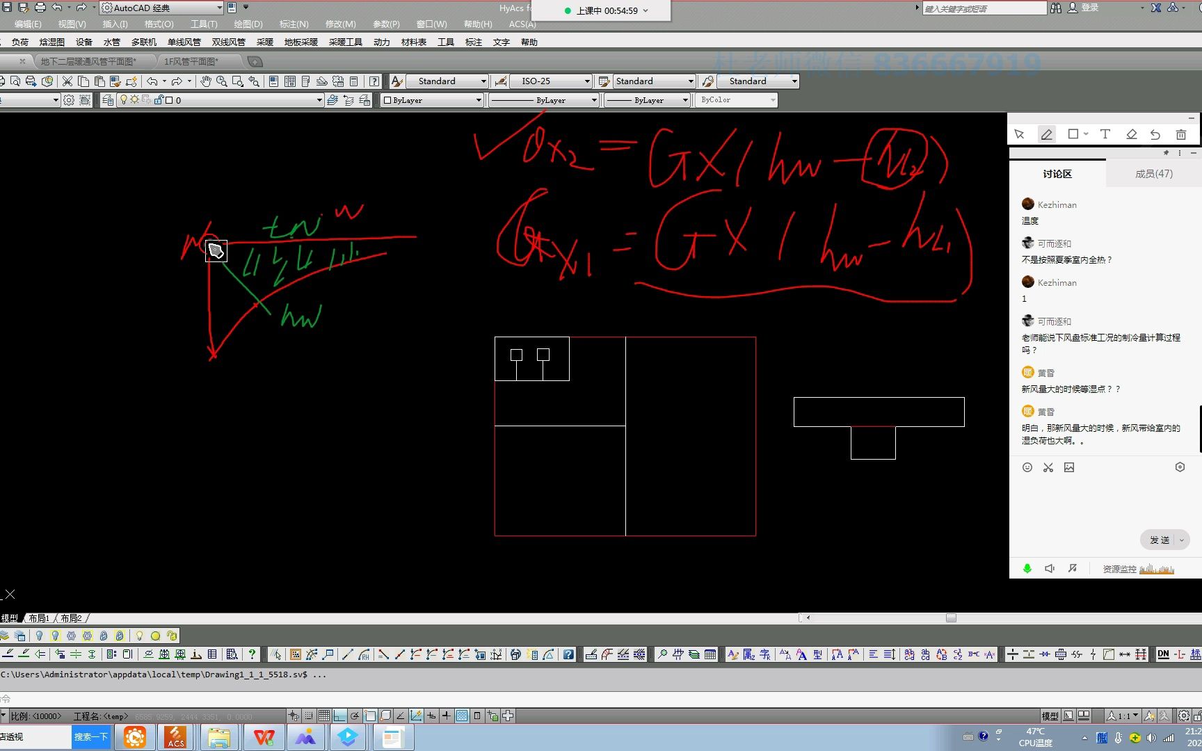Open the ByLayer lineweight dropdown
Viewport: 1202px width, 751px height.
tap(647, 100)
